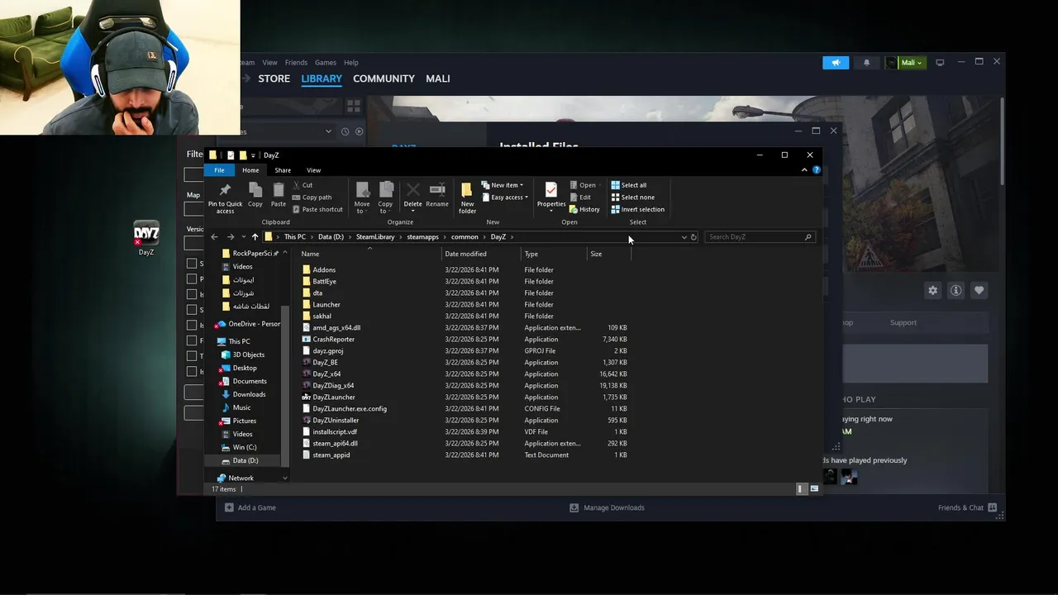Open Steam Games menu

click(x=326, y=63)
